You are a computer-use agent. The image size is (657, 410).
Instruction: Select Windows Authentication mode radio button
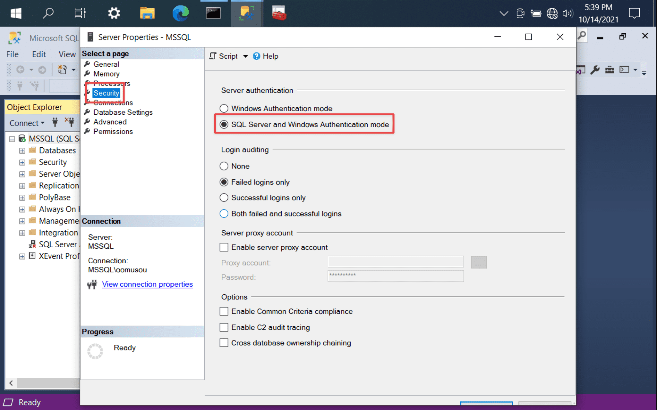[x=224, y=108]
